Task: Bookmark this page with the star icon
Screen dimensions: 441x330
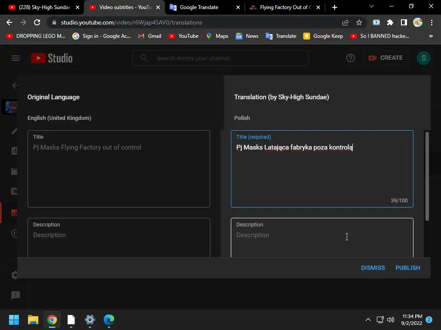Action: pos(359,22)
